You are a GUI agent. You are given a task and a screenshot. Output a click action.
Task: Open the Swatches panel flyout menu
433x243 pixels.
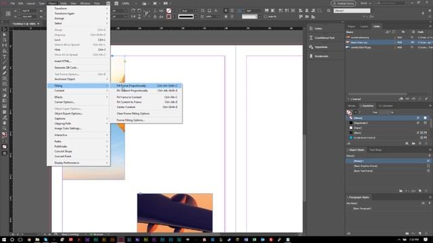coord(430,106)
